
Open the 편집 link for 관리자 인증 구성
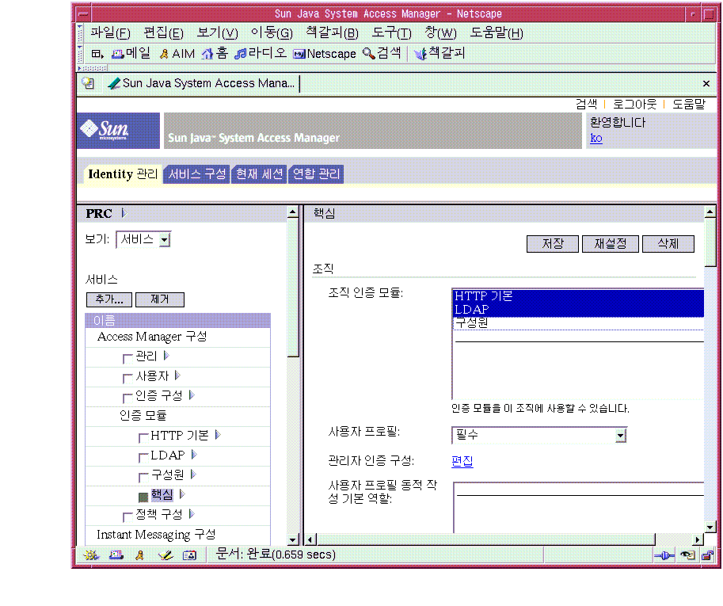click(x=462, y=461)
